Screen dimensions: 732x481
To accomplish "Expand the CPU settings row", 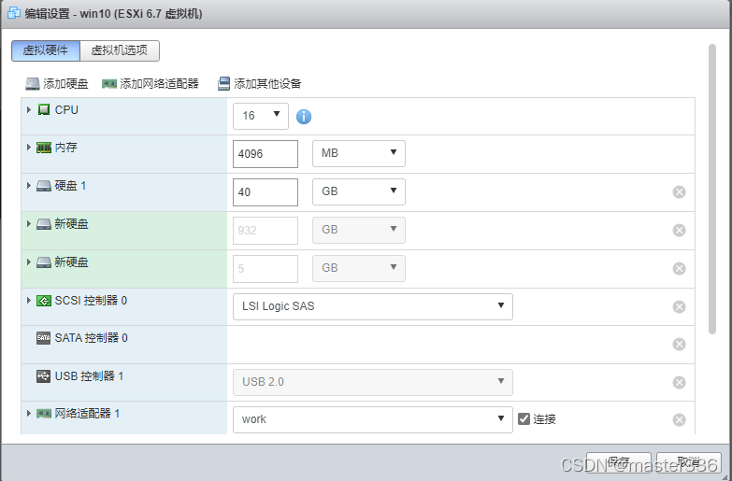I will coord(29,109).
